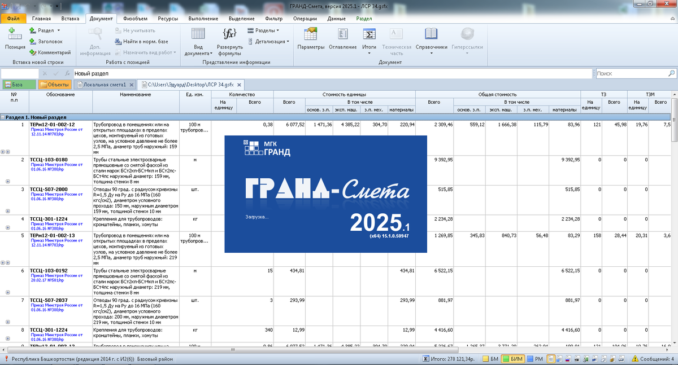
Task: Open the Справочники reference books
Action: pos(431,41)
